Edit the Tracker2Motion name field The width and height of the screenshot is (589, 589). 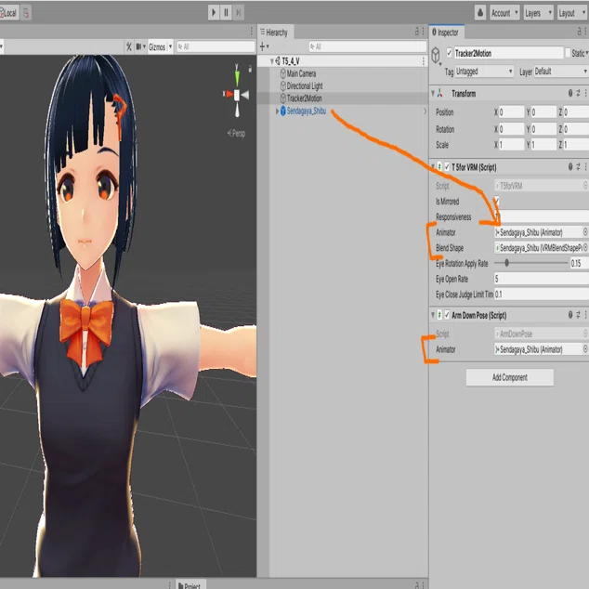pos(508,53)
